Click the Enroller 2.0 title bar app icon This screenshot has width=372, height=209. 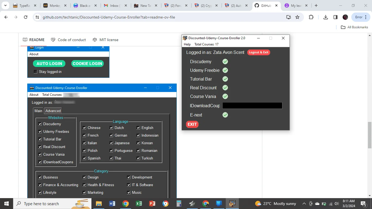point(185,38)
